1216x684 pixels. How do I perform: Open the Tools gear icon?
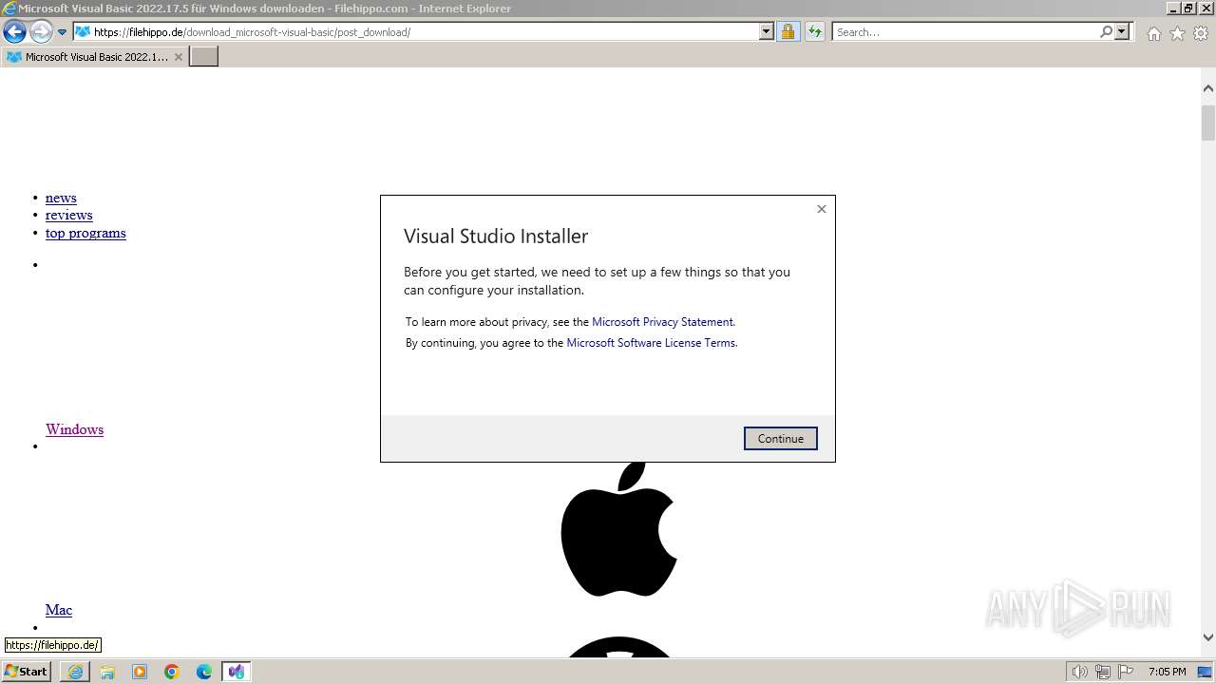[x=1201, y=33]
